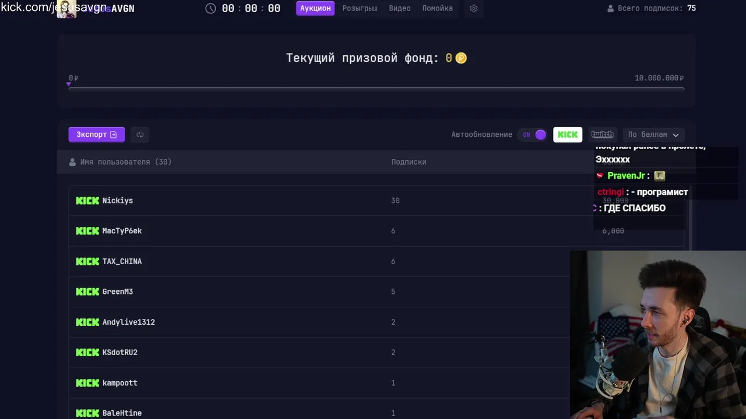
Task: Open the settings gear icon
Action: [473, 9]
